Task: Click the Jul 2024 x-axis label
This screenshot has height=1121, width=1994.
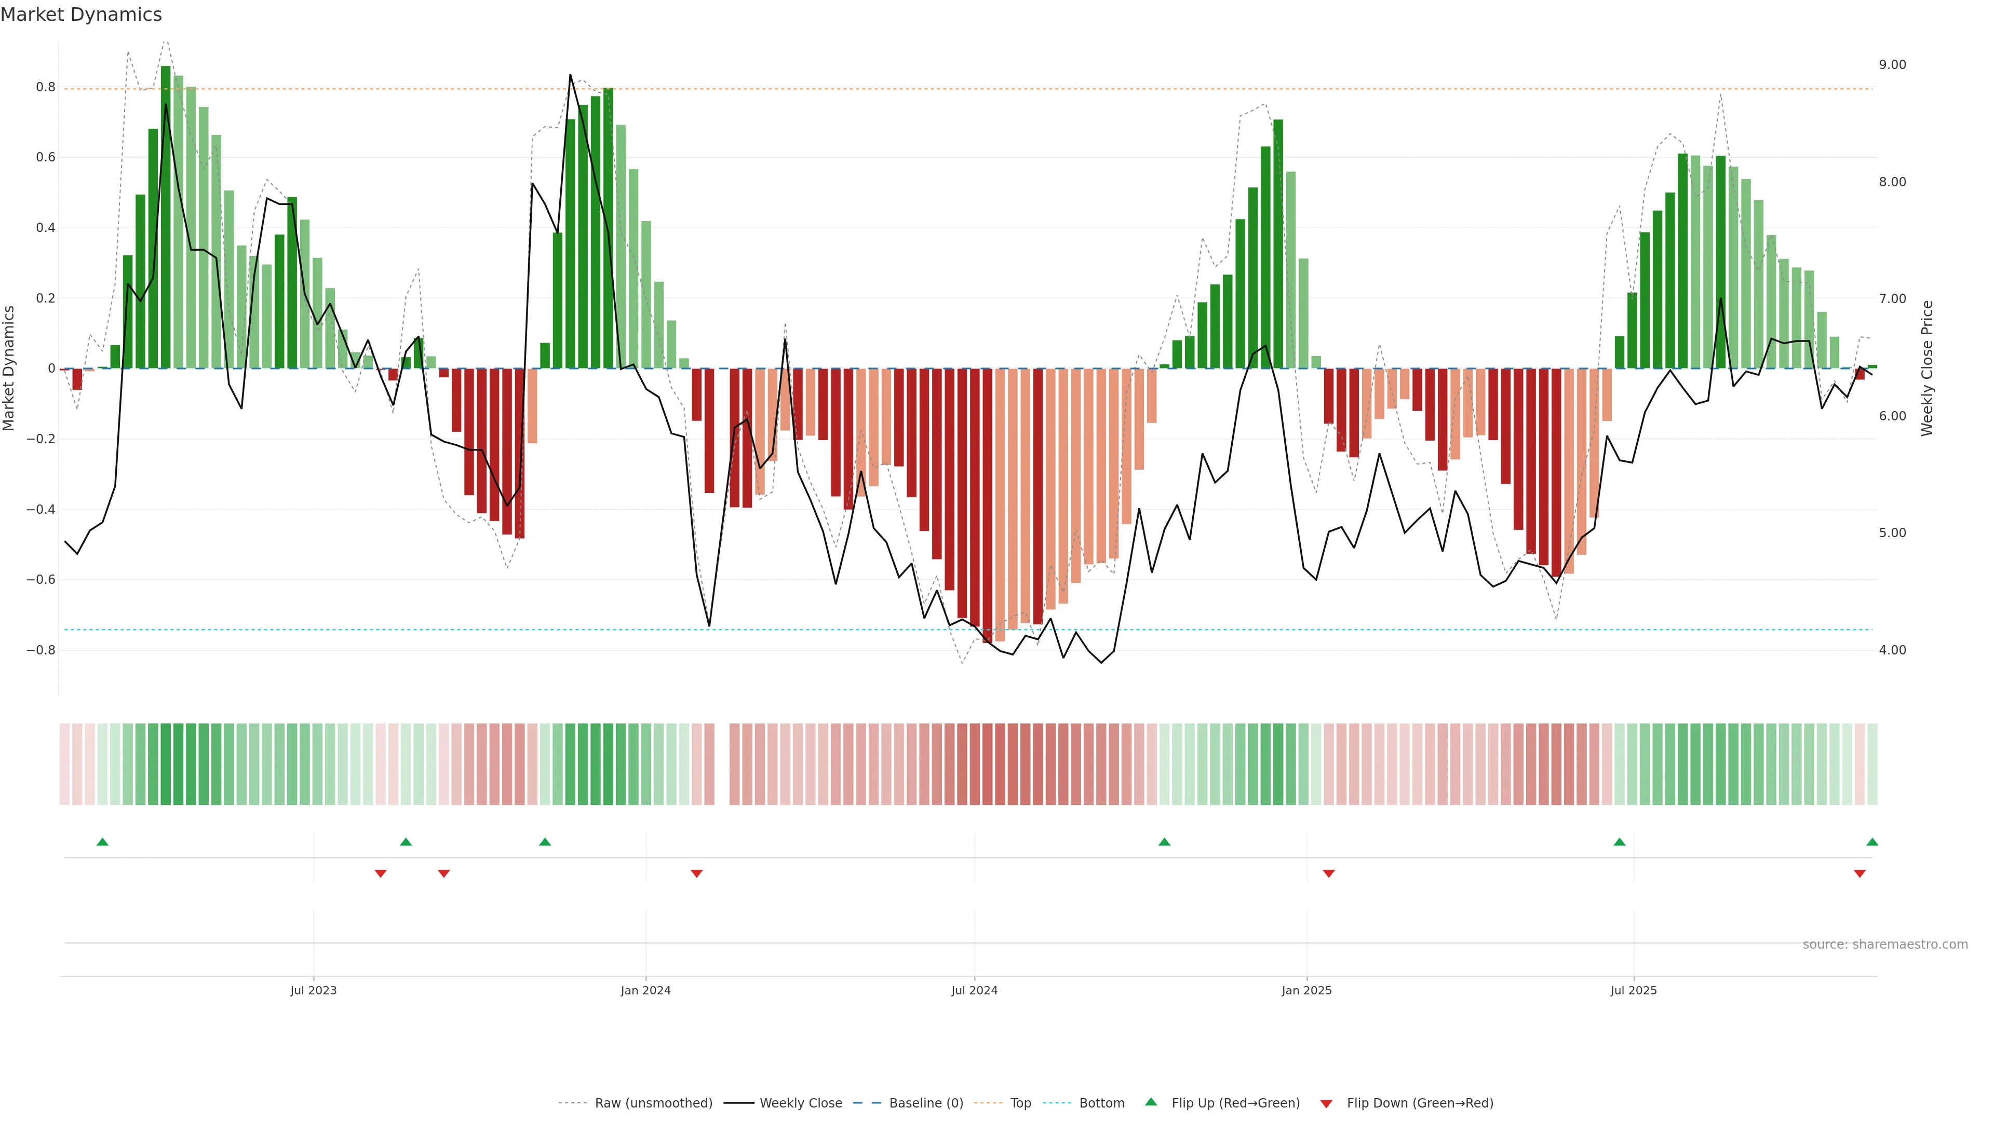Action: (x=974, y=990)
